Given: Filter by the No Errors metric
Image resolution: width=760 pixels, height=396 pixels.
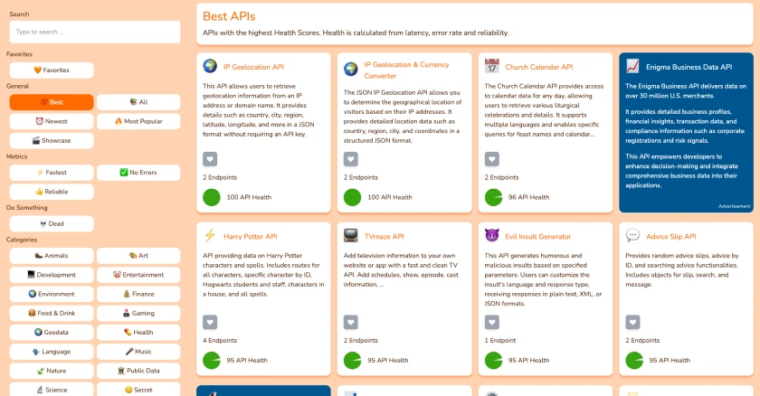Looking at the screenshot, I should click(138, 173).
